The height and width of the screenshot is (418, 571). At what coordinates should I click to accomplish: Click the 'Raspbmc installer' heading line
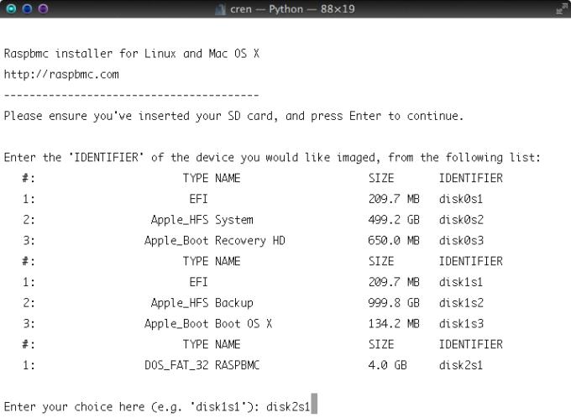[132, 54]
